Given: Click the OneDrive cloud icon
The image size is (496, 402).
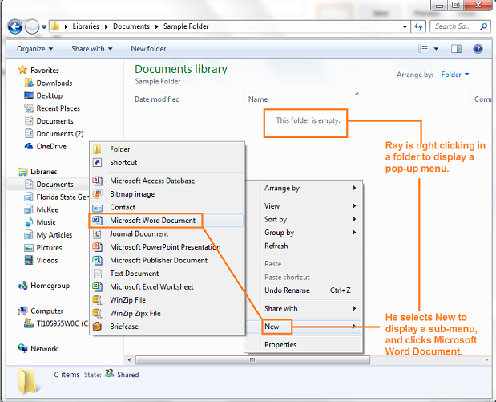Looking at the screenshot, I should (29, 146).
